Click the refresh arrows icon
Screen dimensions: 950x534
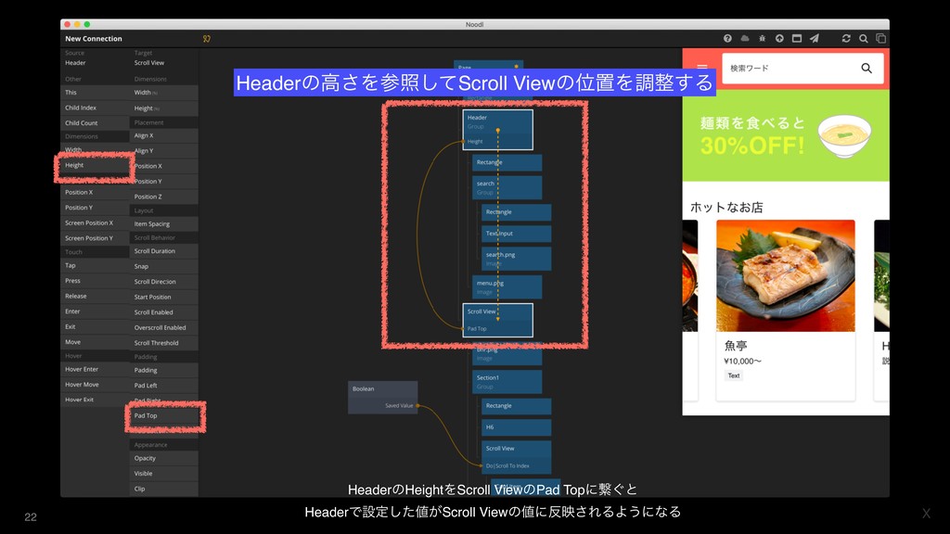click(x=846, y=38)
